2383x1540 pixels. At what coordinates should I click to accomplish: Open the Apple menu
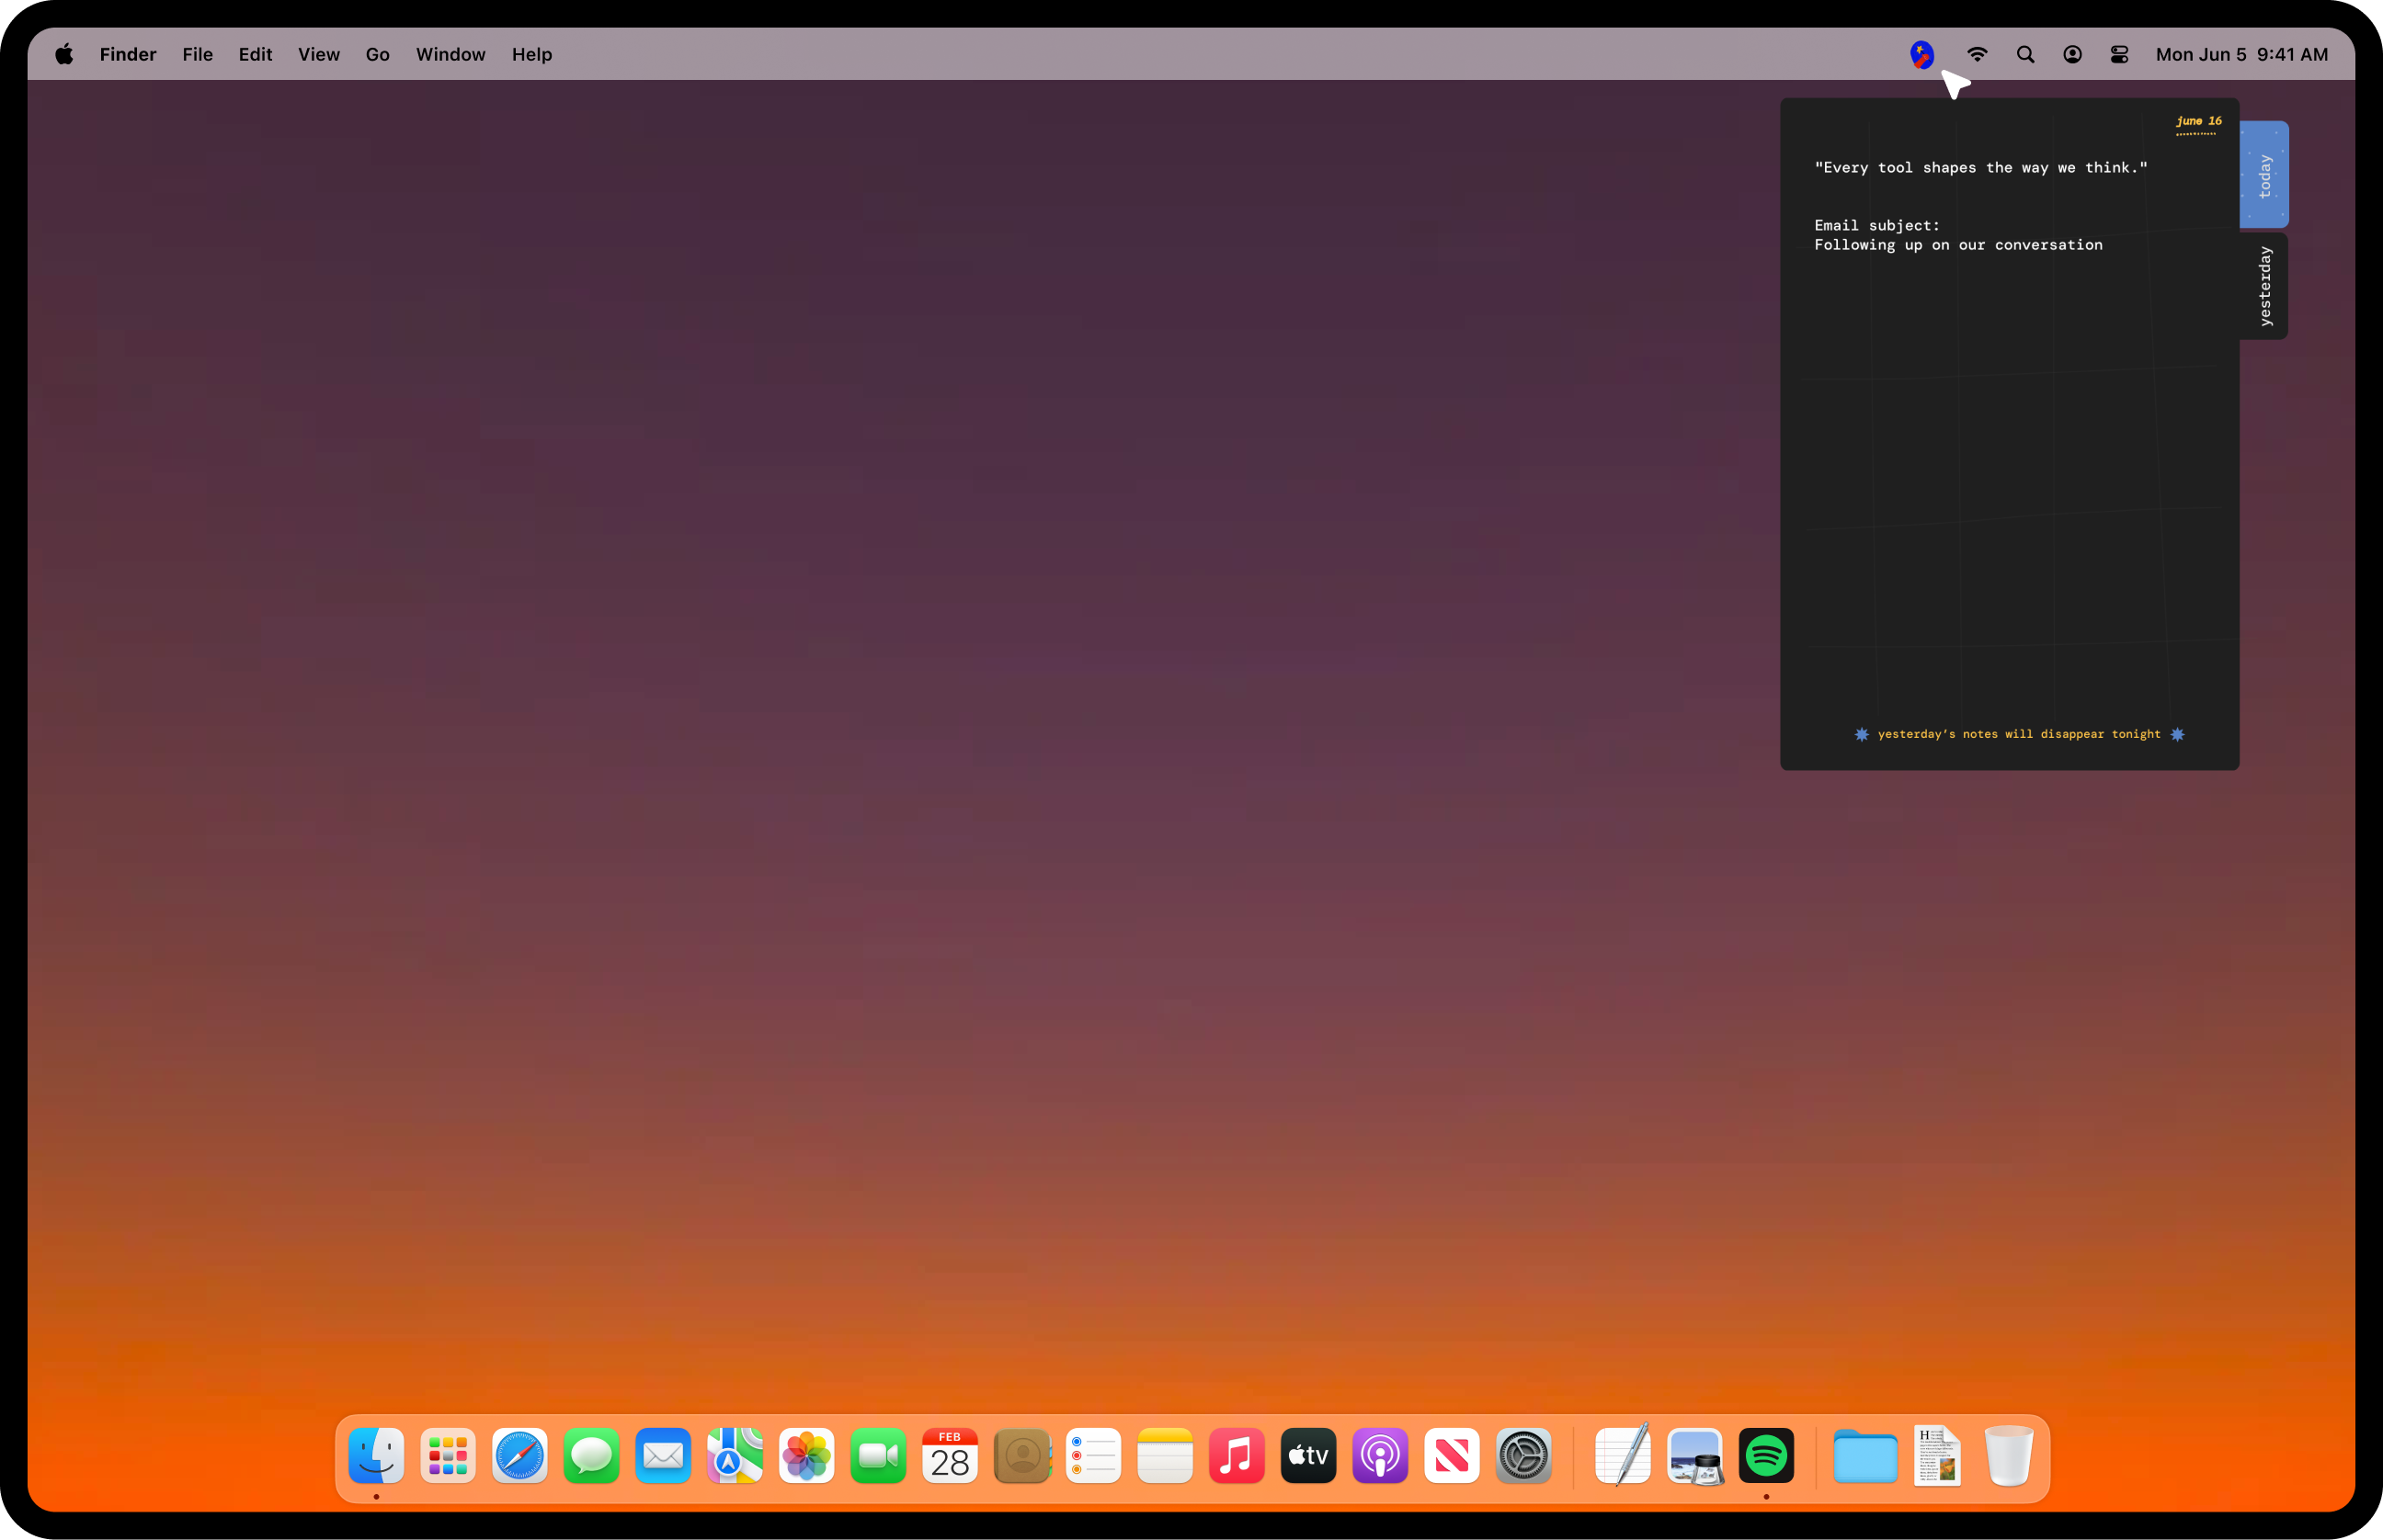click(x=64, y=54)
